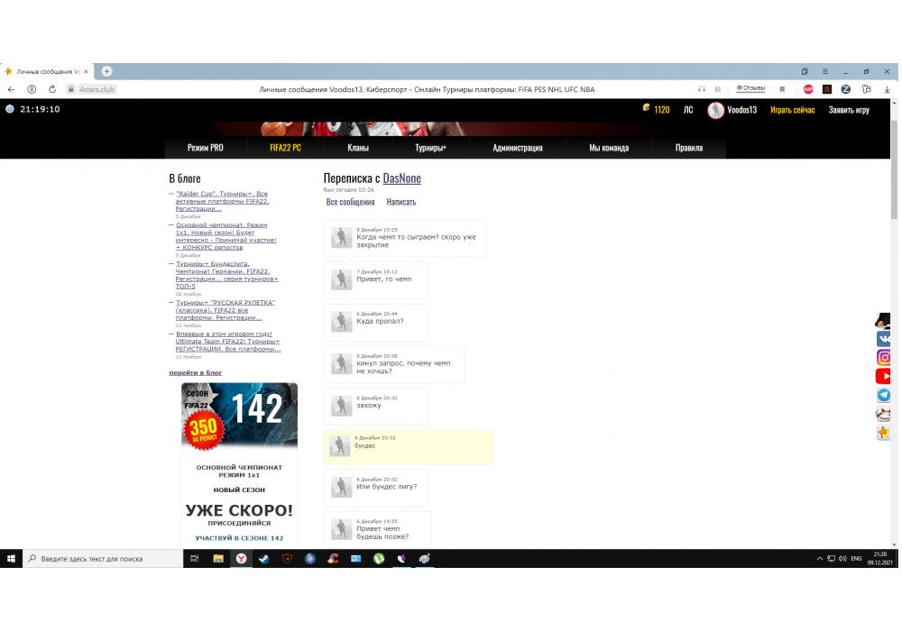Click the Windows taskbar search box
This screenshot has height=631, width=902.
(103, 559)
